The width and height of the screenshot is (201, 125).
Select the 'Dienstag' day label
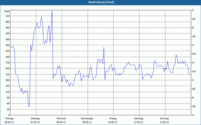click(x=35, y=118)
